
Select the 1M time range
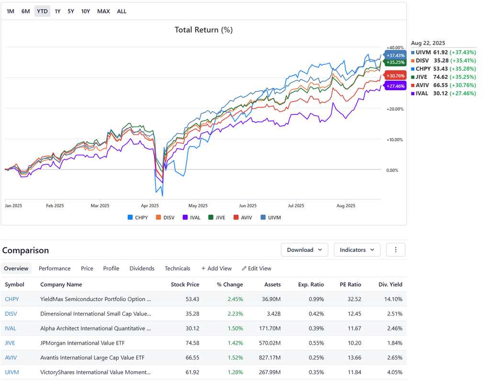[x=11, y=11]
